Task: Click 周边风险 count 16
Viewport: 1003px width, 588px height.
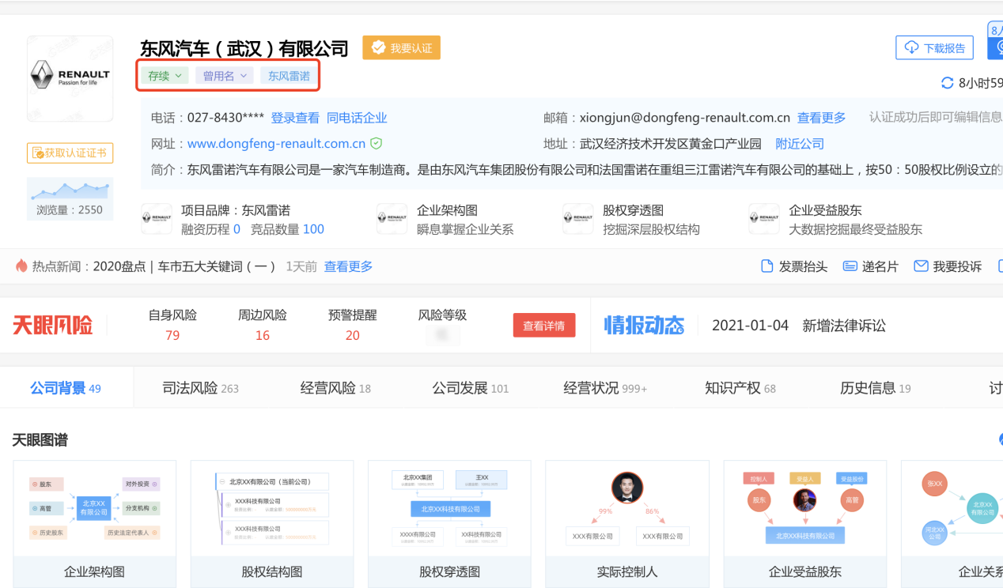Action: (263, 335)
